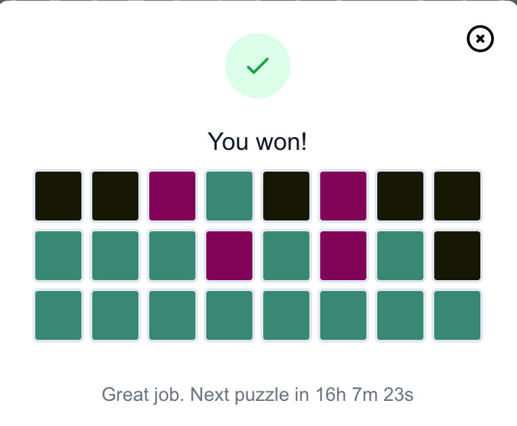The height and width of the screenshot is (426, 517).
Task: Select first black tile in top row
Action: point(58,196)
